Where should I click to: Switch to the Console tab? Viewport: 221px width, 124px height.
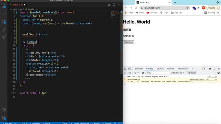[x=150, y=69]
